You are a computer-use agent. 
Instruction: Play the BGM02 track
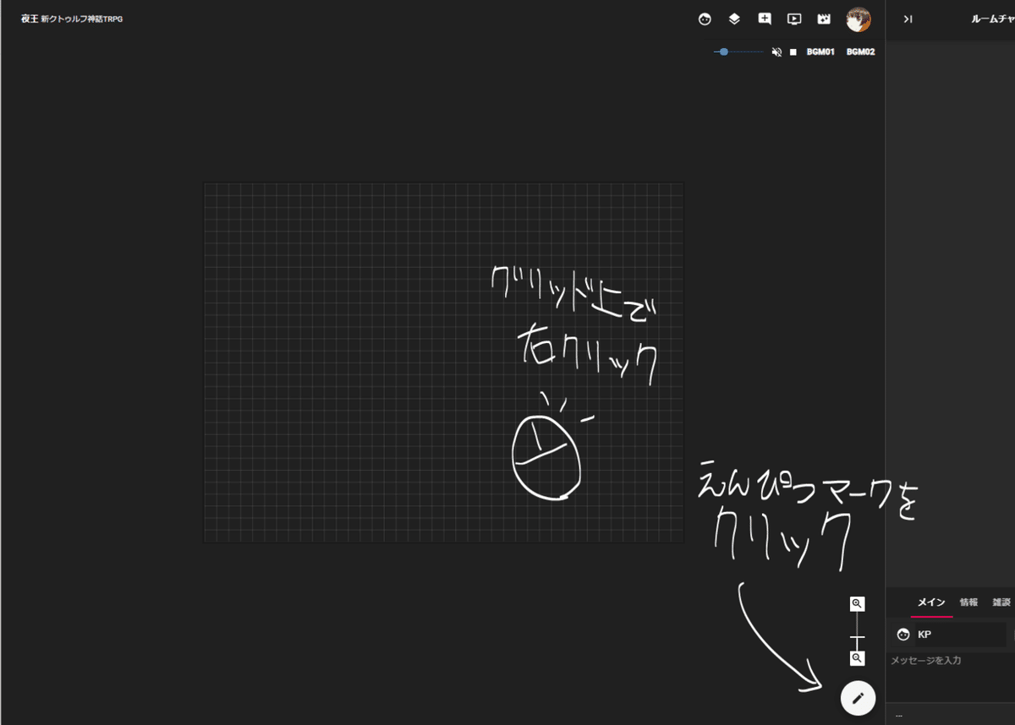[x=860, y=52]
